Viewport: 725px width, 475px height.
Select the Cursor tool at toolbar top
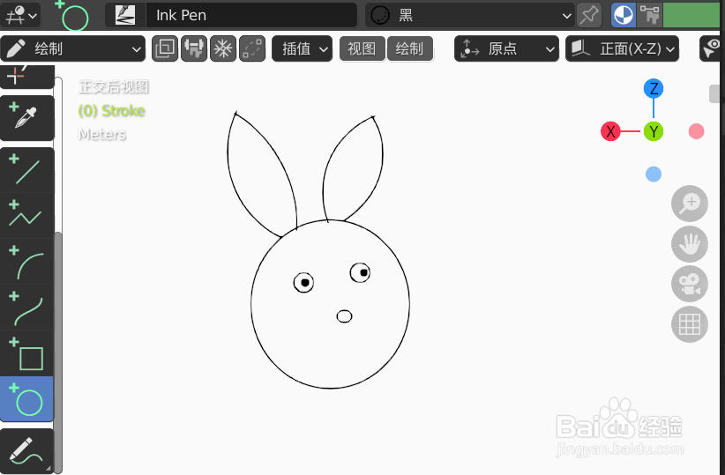26,77
